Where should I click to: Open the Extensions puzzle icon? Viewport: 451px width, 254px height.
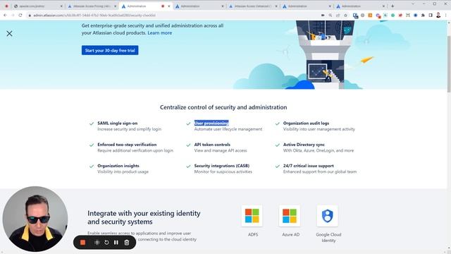tap(423, 16)
